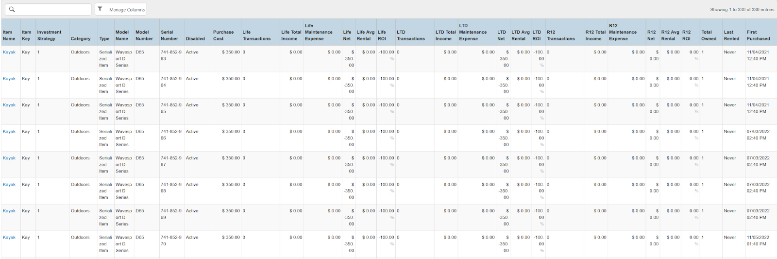
Task: Sort by Item Name column header
Action: (x=9, y=35)
